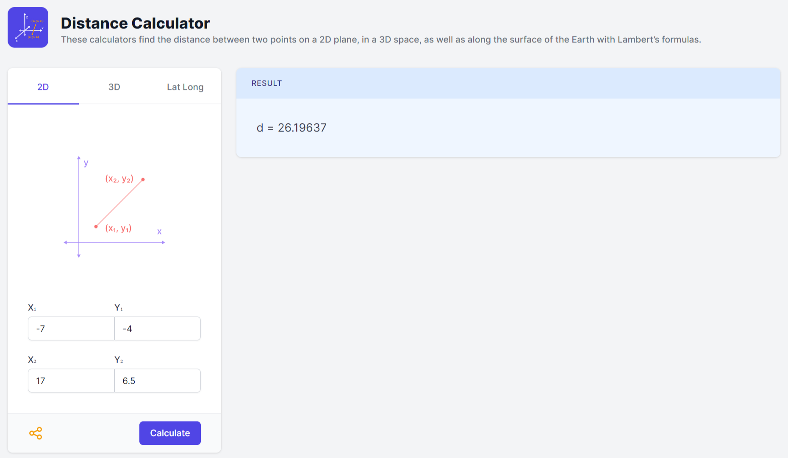Screen dimensions: 788x458
Task: Click the Distance Calculator heading
Action: click(135, 23)
